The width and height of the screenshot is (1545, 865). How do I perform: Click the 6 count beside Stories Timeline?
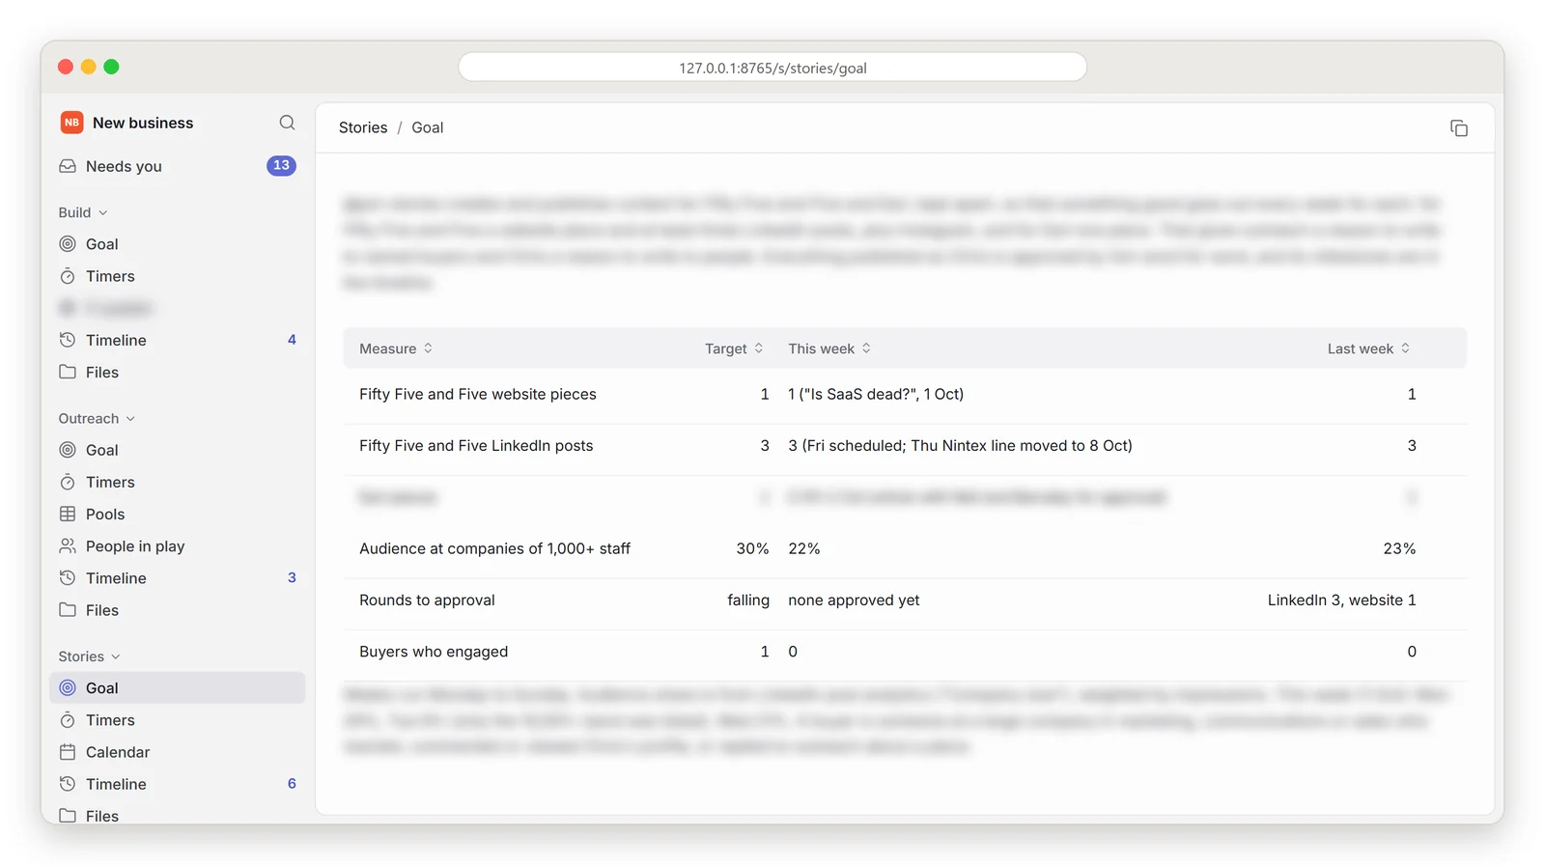[x=292, y=784]
